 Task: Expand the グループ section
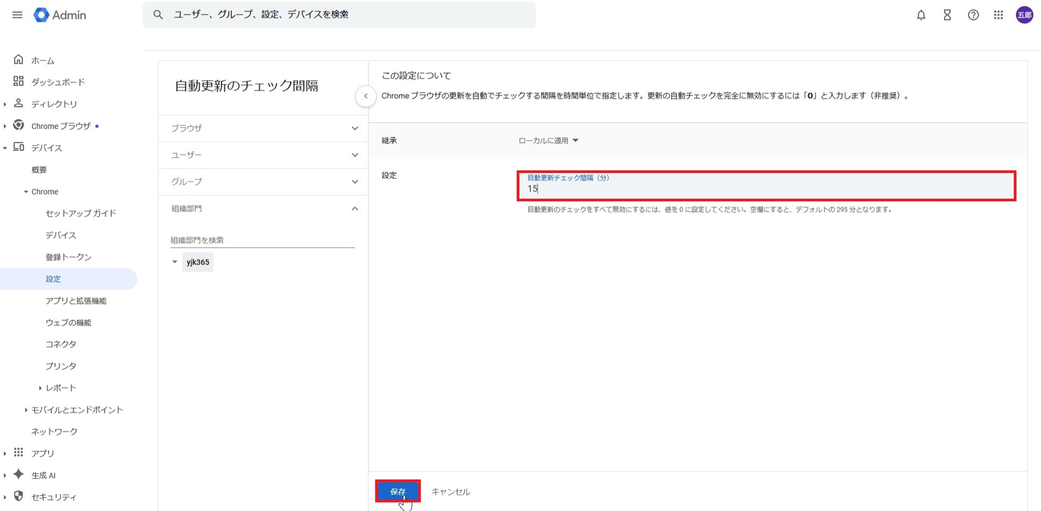[x=263, y=182]
